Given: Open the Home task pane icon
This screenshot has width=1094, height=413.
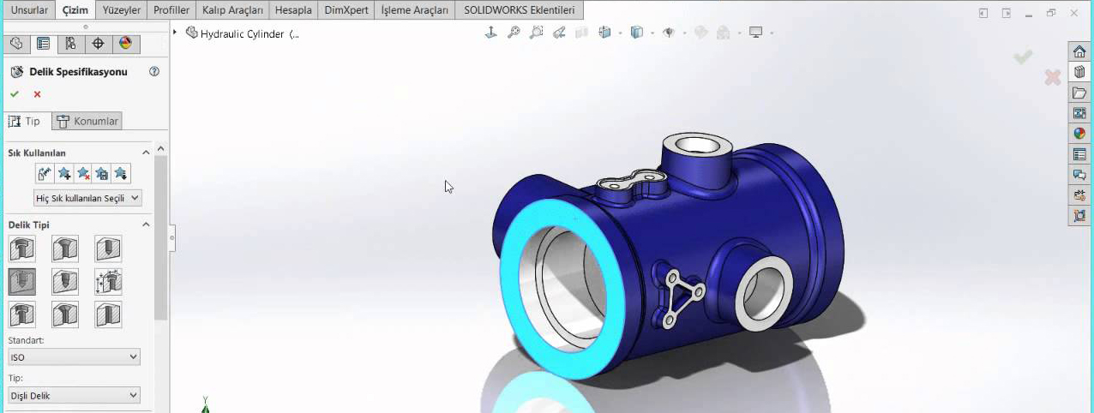Looking at the screenshot, I should [1079, 51].
